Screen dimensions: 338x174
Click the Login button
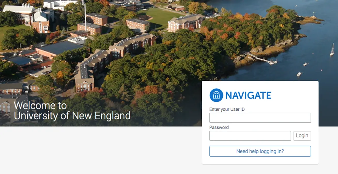[302, 136]
